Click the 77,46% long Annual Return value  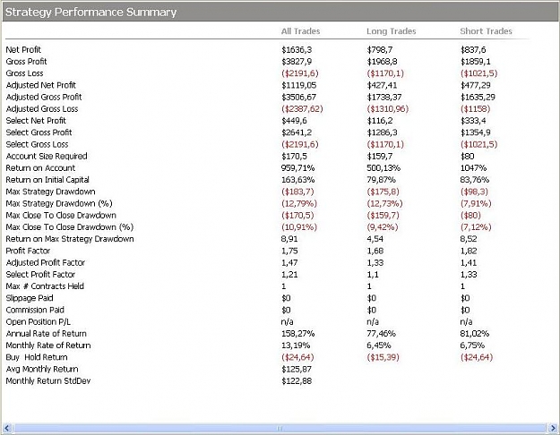(382, 333)
